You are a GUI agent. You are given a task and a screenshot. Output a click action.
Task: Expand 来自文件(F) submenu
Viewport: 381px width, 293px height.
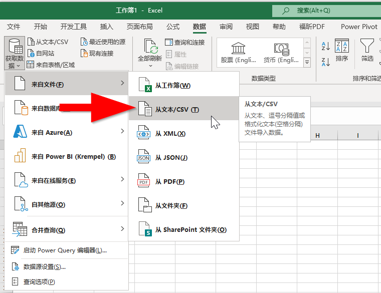(x=66, y=83)
